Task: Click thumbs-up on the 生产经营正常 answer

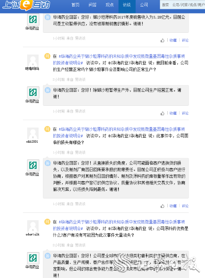Action: (162, 113)
